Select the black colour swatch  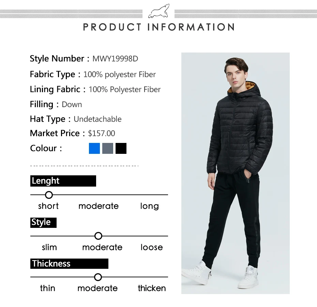(121, 148)
